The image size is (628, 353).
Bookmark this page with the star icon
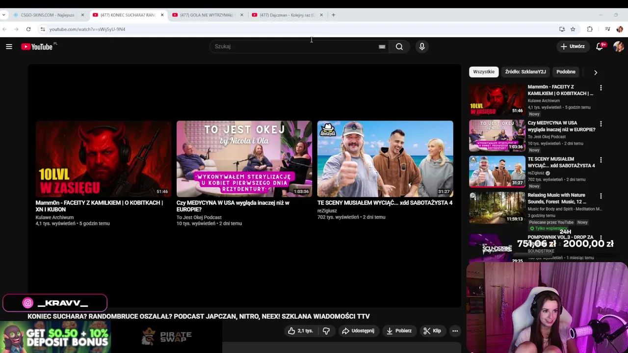click(x=573, y=29)
